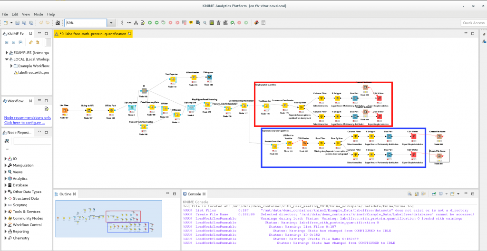Click Execute all nodes double-arrow icon

point(156,23)
